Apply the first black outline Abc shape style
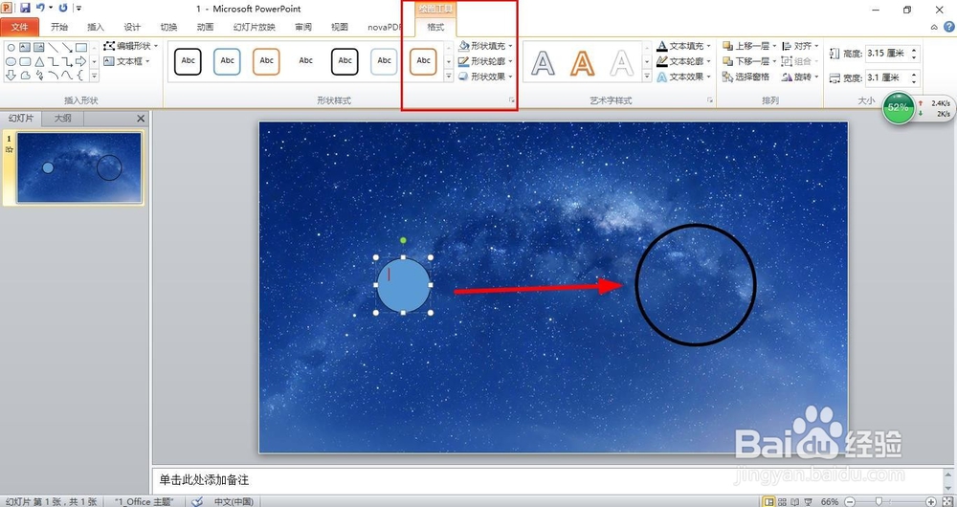Viewport: 957px width, 507px height. 188,61
